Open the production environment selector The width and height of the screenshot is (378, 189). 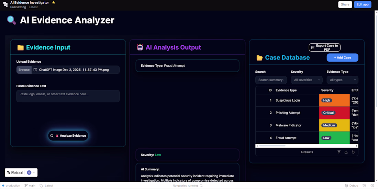[x=11, y=186]
